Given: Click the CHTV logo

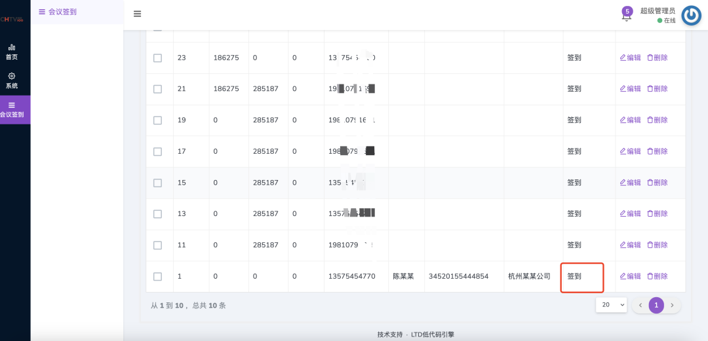Looking at the screenshot, I should click(x=12, y=20).
